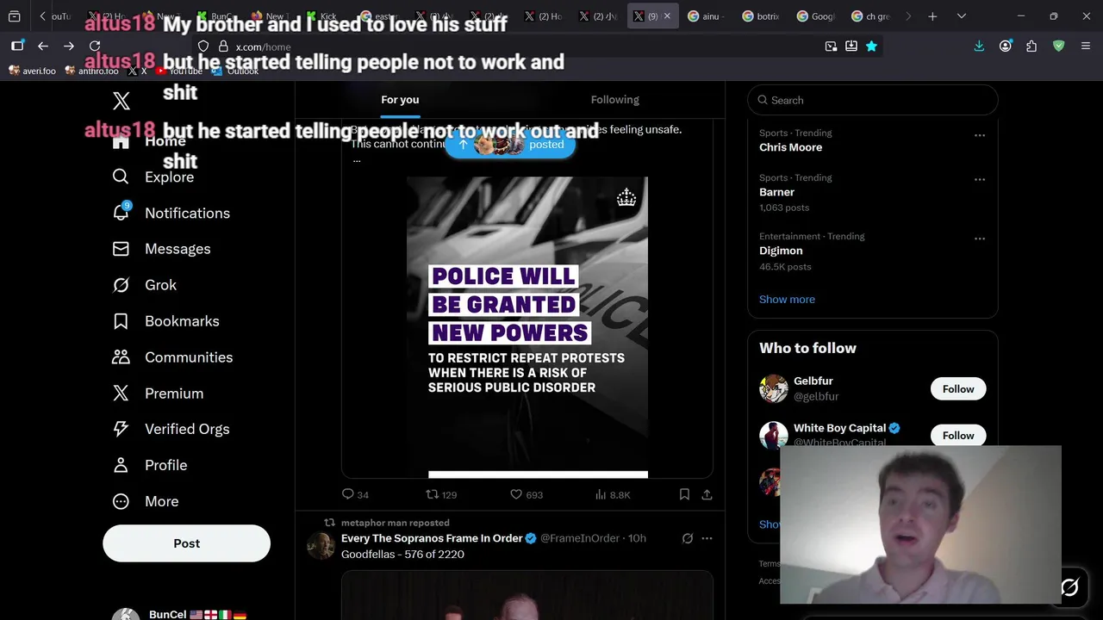1103x620 pixels.
Task: Open the tab overview button at the tab bar's left end
Action: (15, 16)
